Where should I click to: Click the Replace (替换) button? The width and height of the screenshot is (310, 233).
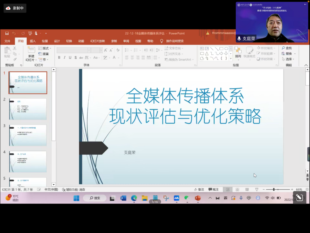(x=288, y=54)
